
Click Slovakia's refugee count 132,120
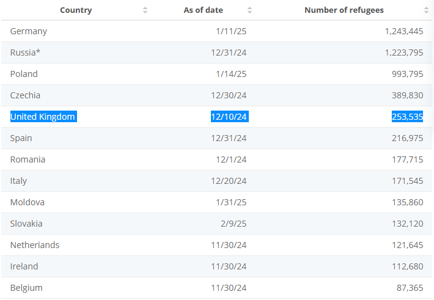407,224
